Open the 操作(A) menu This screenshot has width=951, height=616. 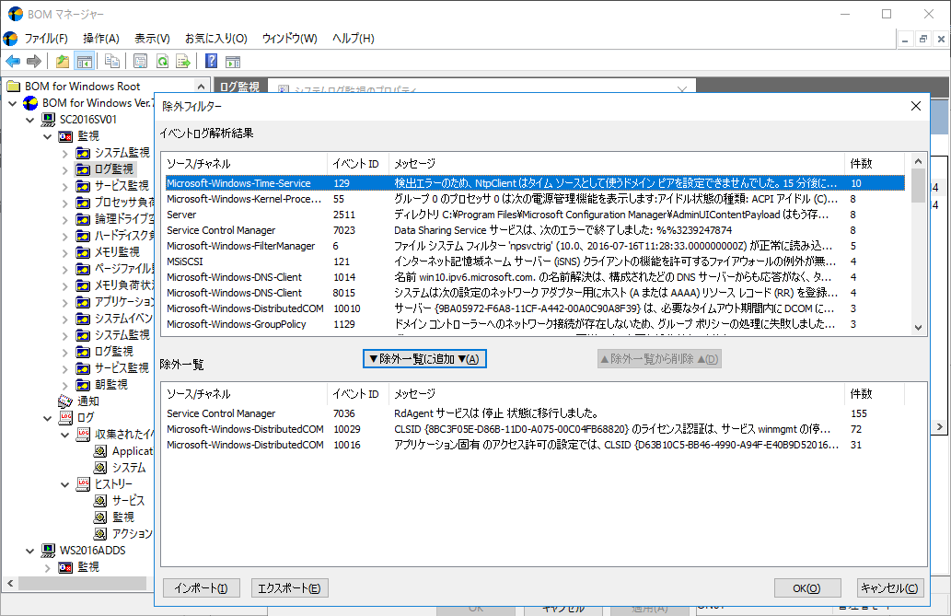(x=101, y=39)
